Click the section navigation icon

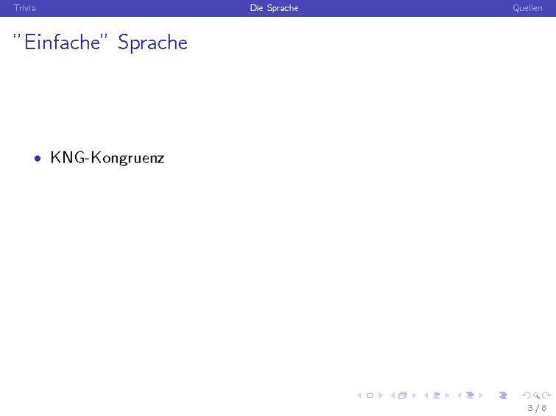[x=469, y=395]
